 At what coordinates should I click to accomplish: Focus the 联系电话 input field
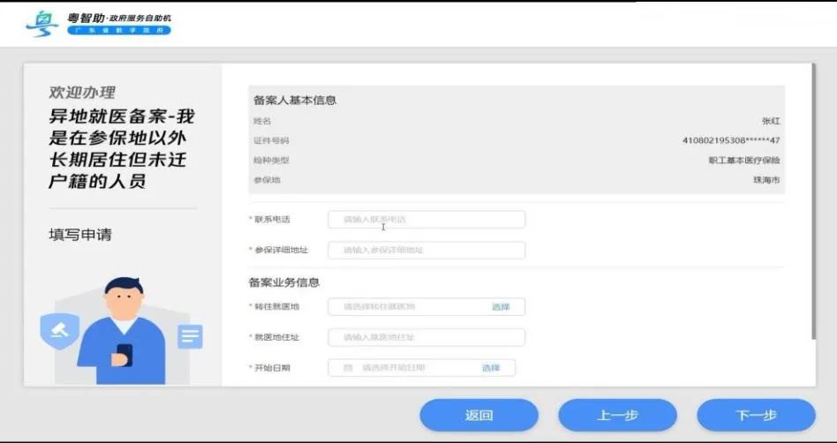pos(426,220)
